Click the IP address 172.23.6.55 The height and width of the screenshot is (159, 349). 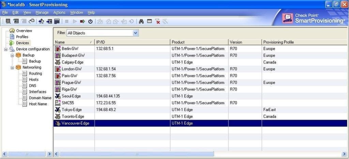106,103
